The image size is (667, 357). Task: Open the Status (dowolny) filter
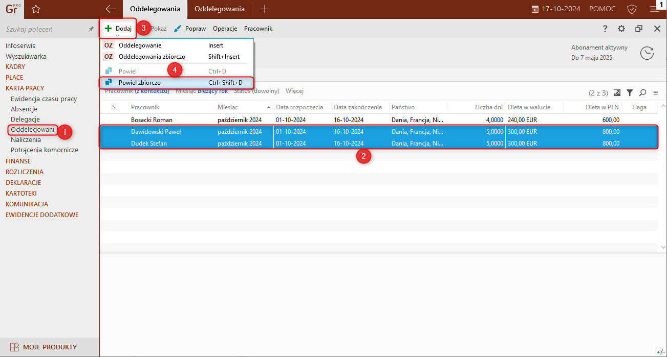[x=256, y=91]
